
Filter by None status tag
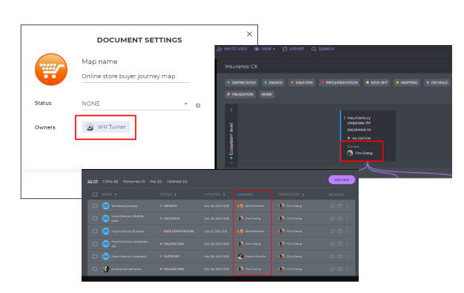point(267,95)
